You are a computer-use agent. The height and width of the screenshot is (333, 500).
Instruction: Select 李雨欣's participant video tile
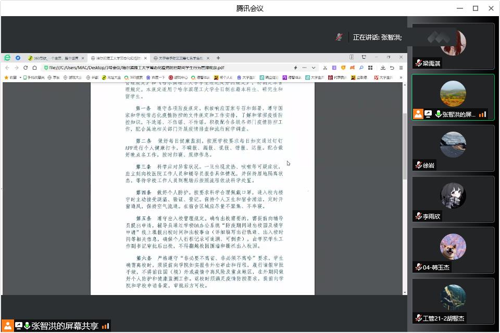click(x=453, y=199)
